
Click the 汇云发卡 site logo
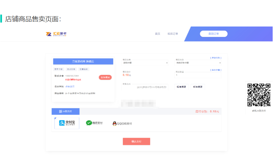[x=56, y=34]
